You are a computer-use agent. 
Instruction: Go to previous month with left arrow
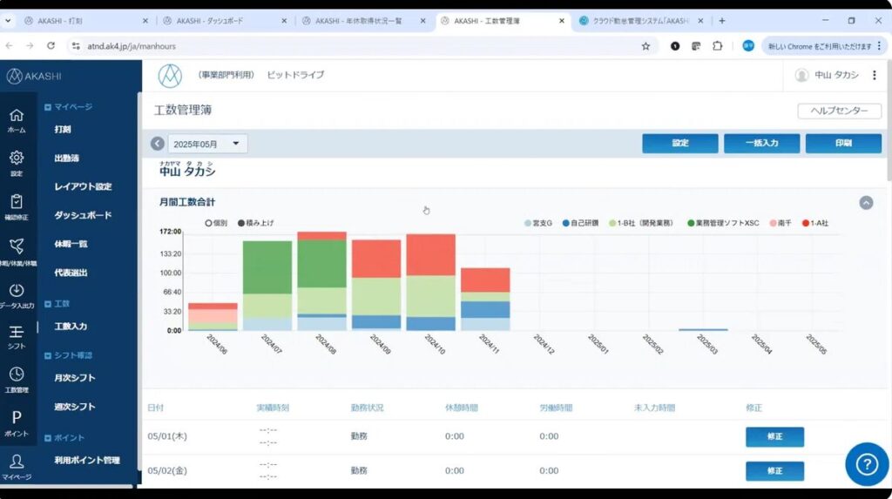157,144
